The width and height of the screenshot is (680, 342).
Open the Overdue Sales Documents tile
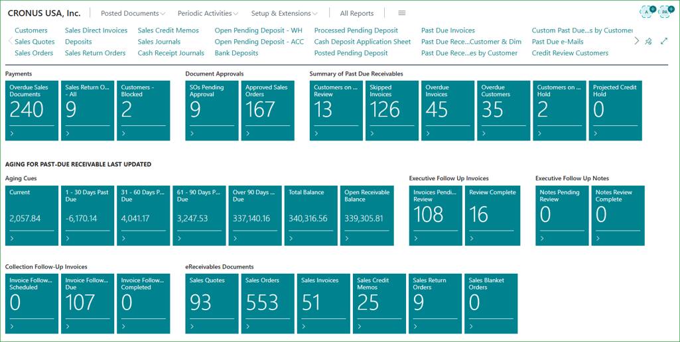tap(32, 111)
